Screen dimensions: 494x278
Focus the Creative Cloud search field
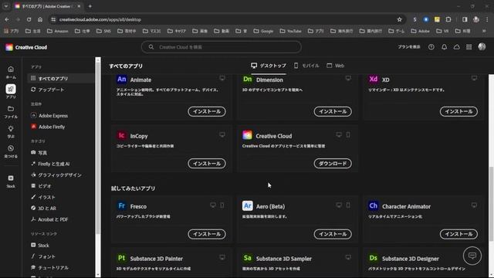[x=222, y=47]
